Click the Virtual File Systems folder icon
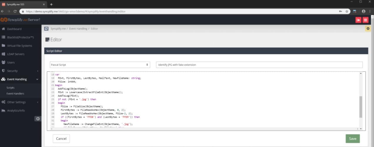374x147 pixels. 4,46
